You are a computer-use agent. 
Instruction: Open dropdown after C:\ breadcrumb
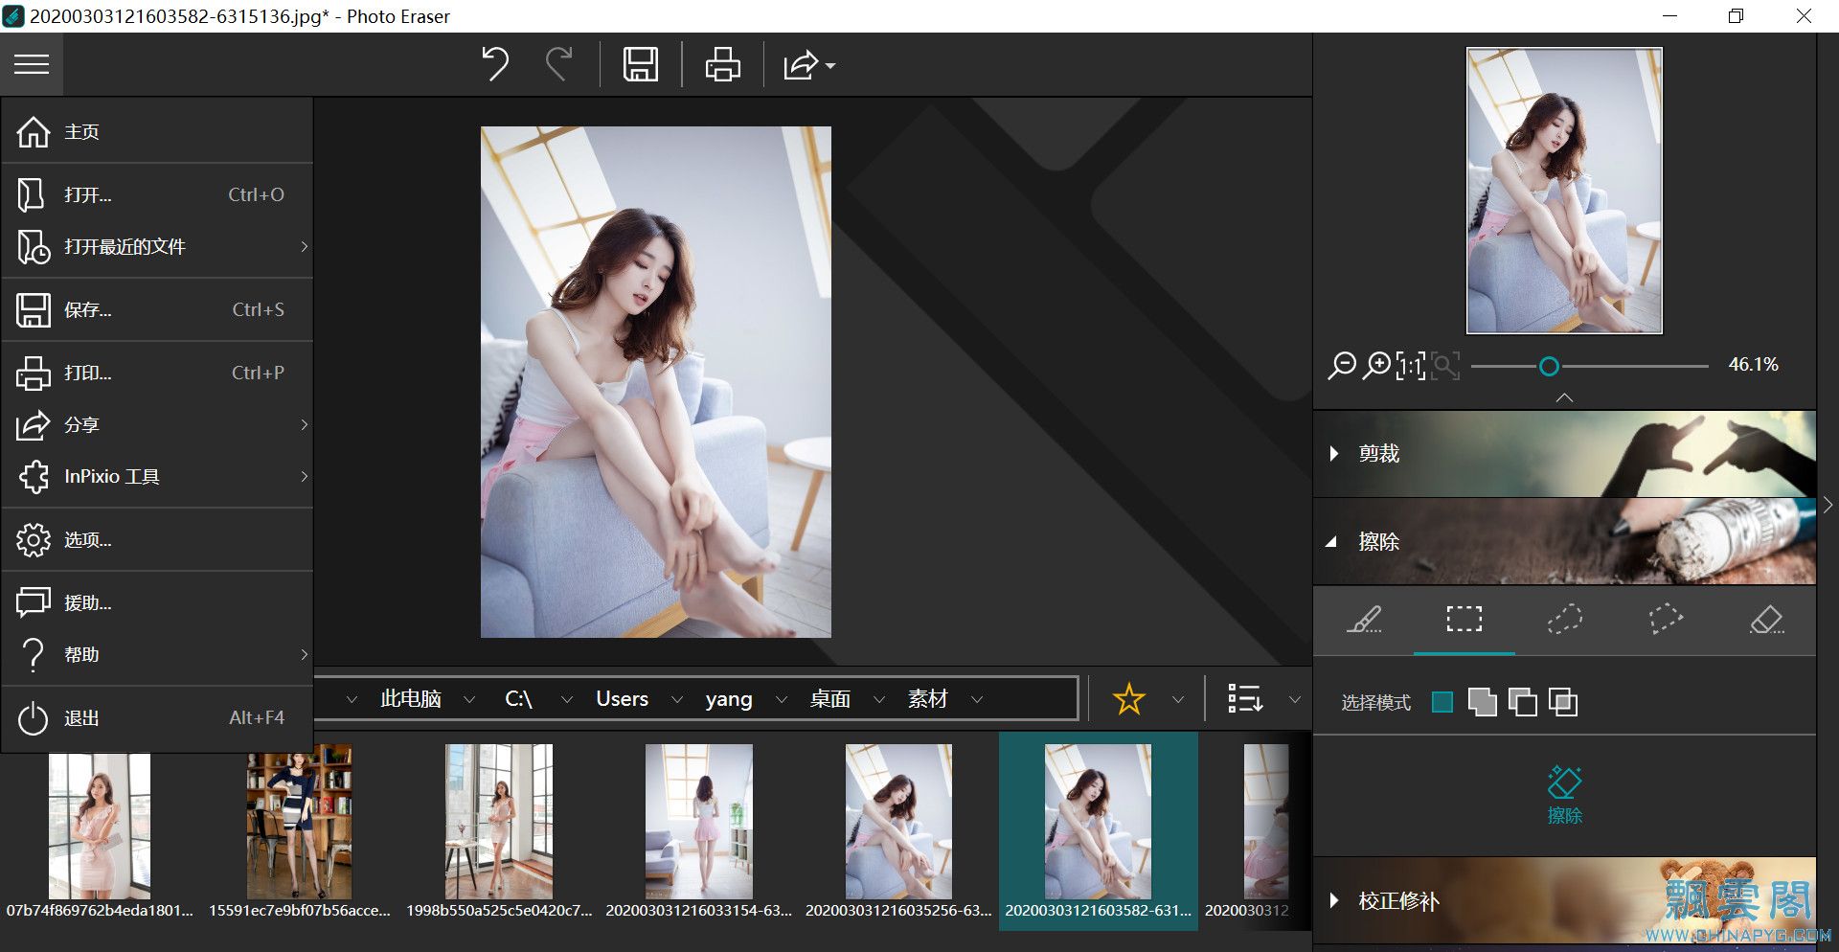(x=566, y=699)
